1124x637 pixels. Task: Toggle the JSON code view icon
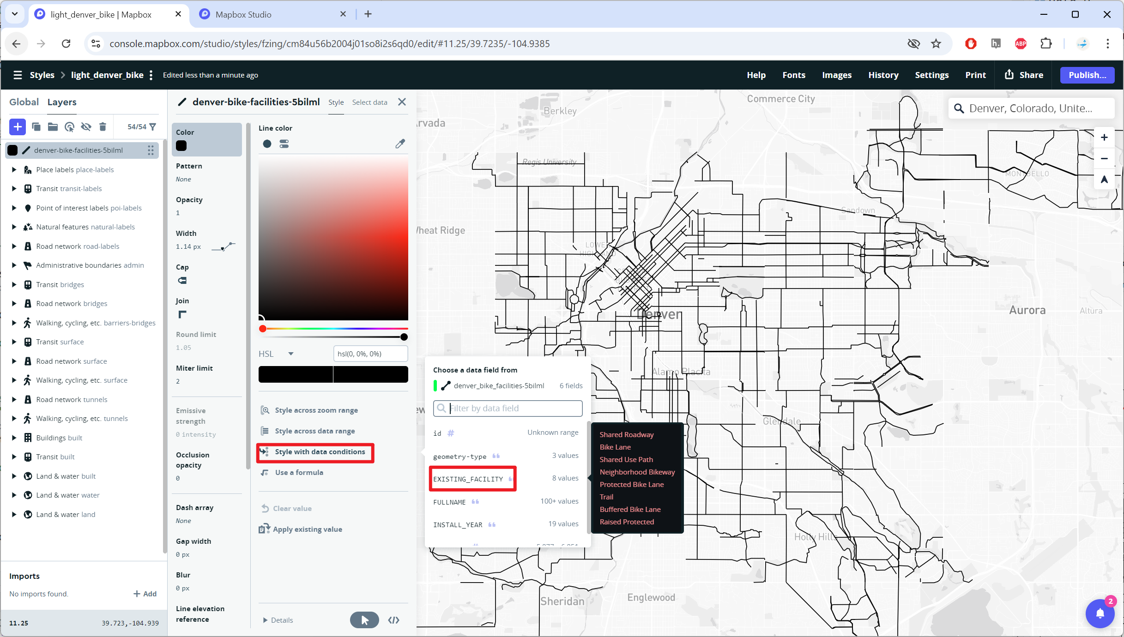tap(393, 620)
